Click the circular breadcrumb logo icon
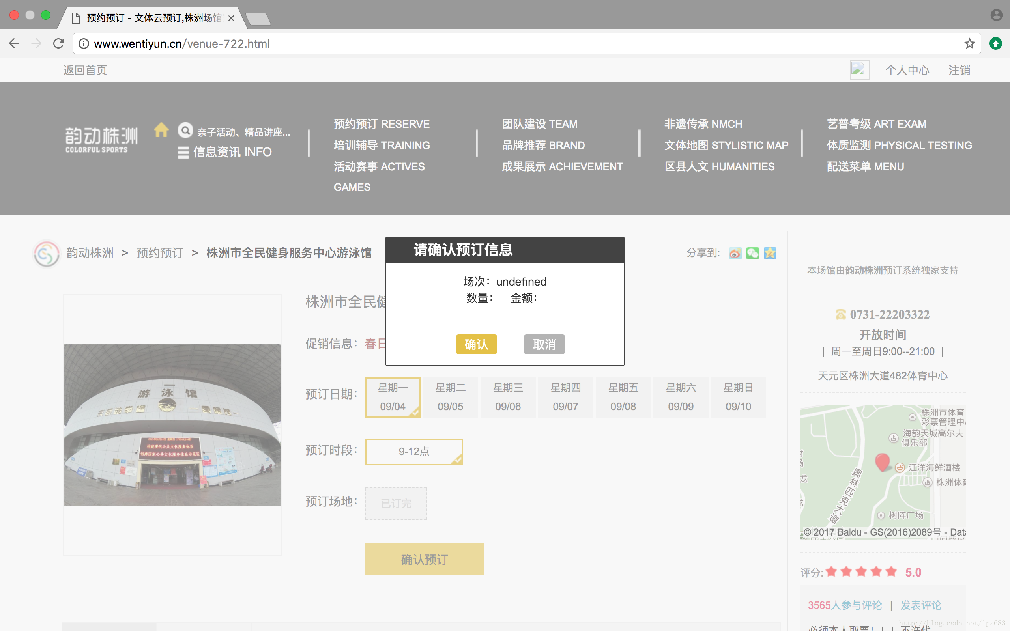Viewport: 1010px width, 631px height. [x=47, y=253]
